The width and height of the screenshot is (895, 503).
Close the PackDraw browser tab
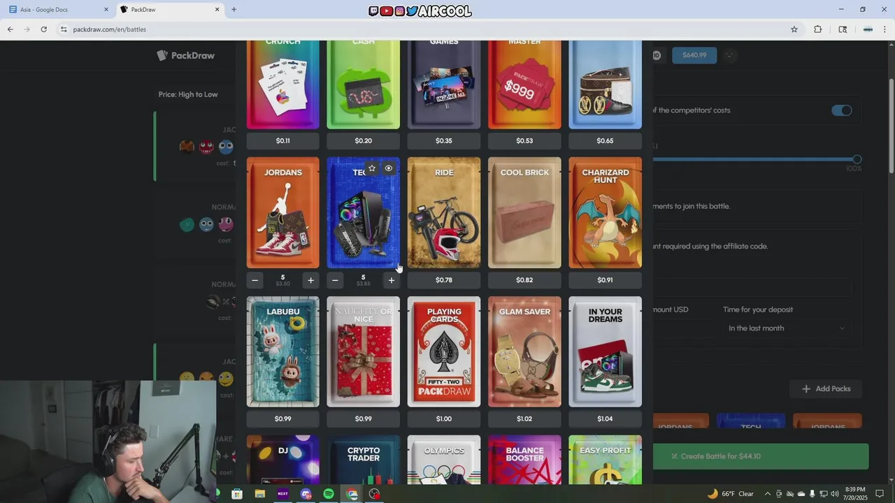click(217, 10)
